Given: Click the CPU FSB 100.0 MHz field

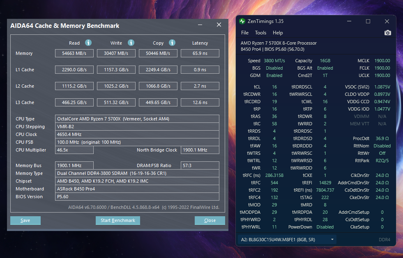Looking at the screenshot, I should 137,142.
